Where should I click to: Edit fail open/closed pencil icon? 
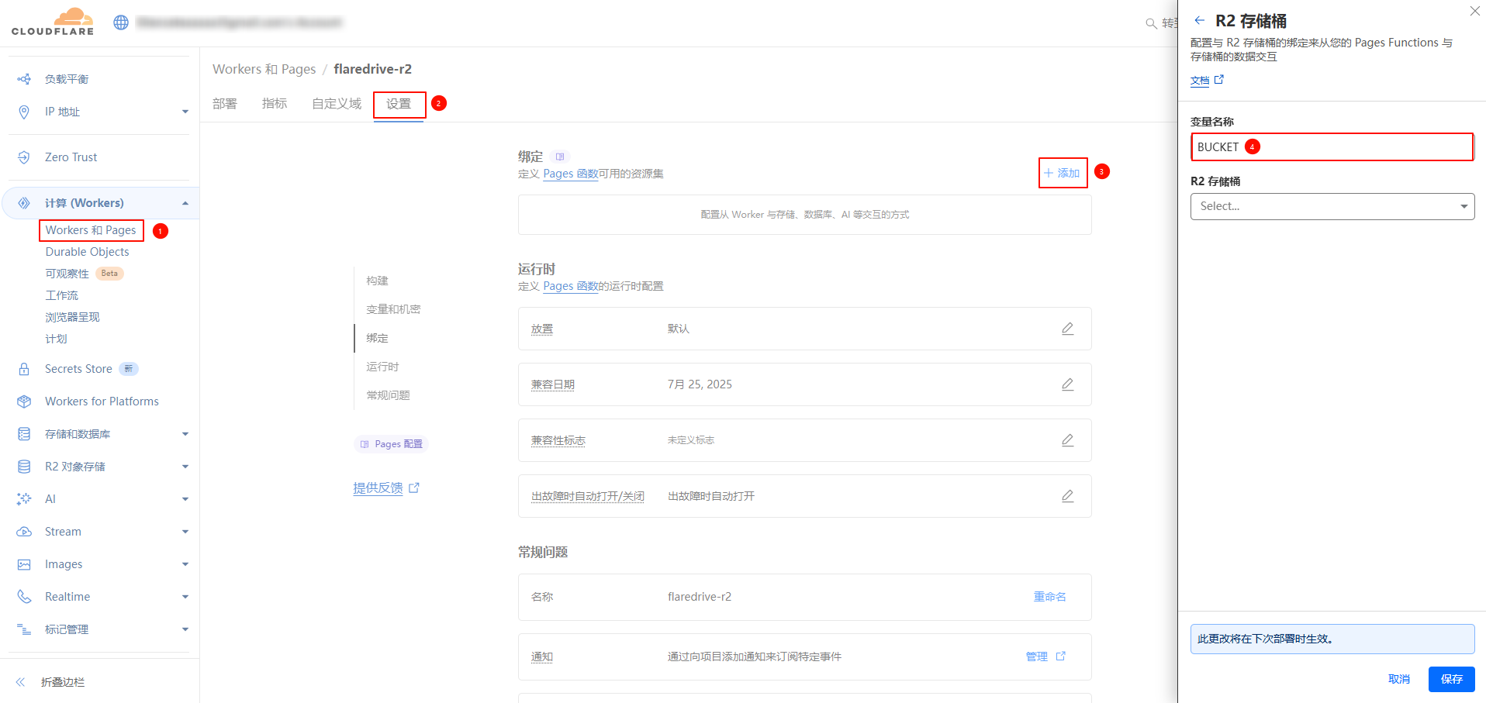click(x=1067, y=496)
